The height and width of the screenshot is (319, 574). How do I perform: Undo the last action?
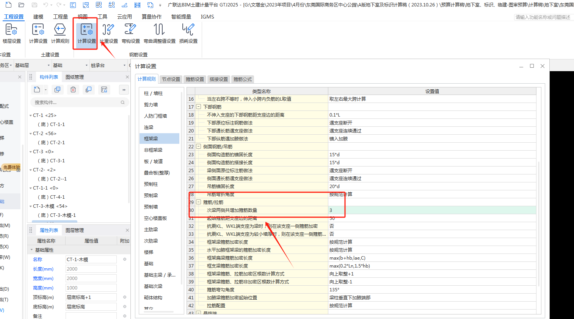(x=46, y=5)
